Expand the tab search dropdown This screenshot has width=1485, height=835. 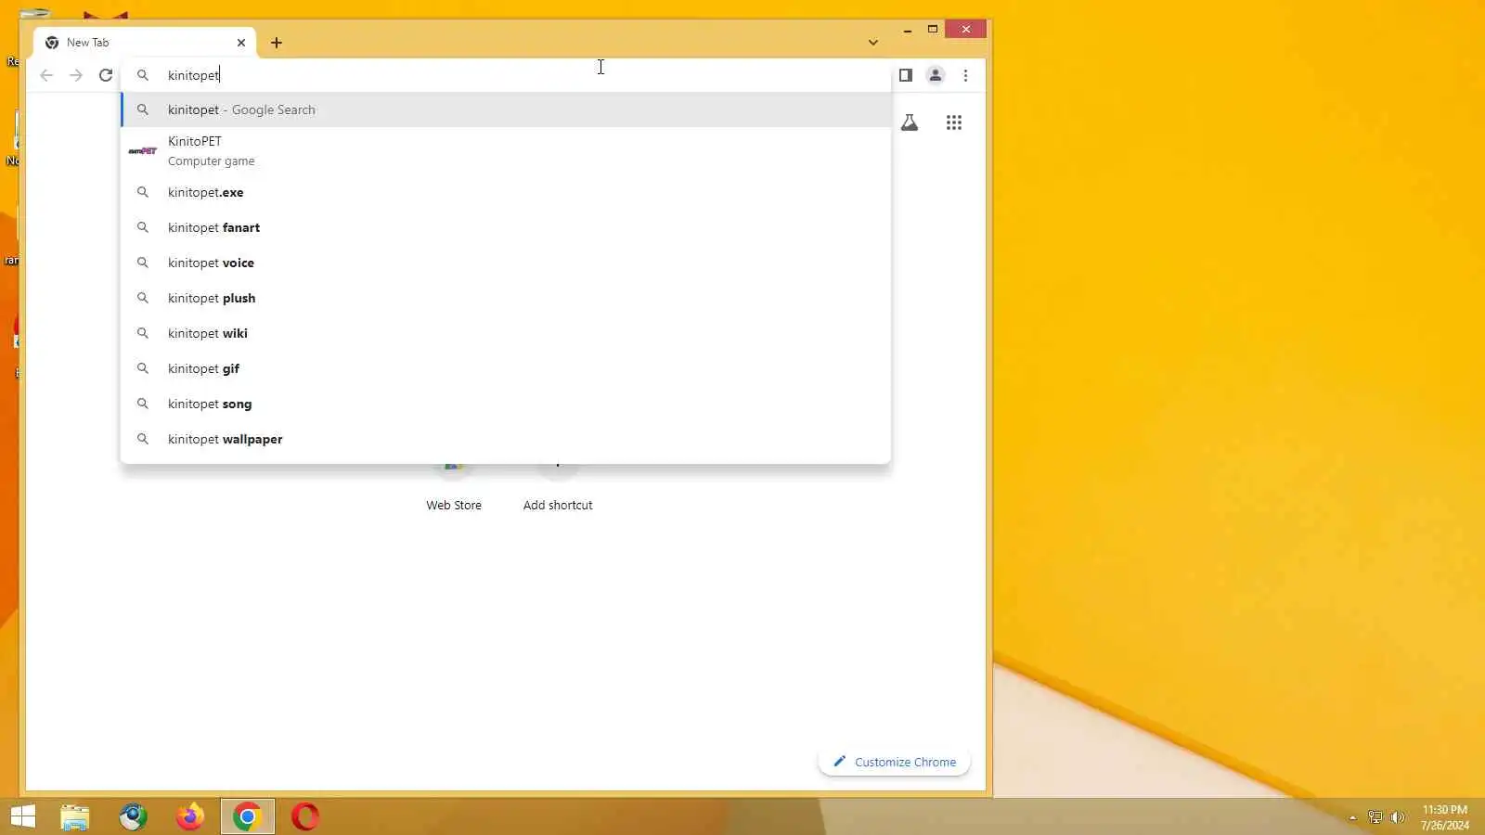click(873, 43)
